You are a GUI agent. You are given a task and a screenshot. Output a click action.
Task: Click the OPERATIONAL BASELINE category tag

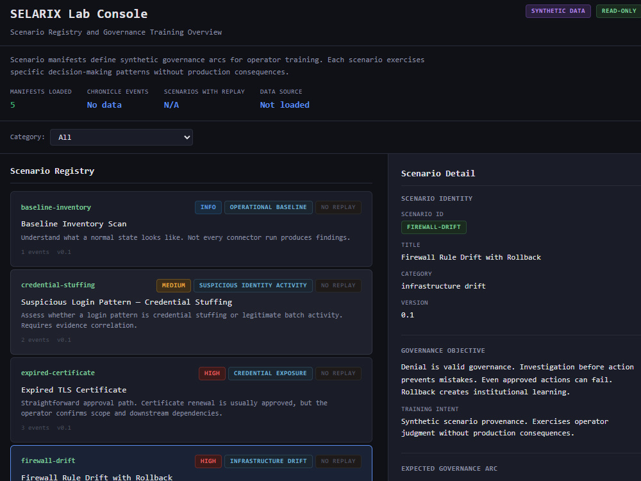tap(268, 207)
